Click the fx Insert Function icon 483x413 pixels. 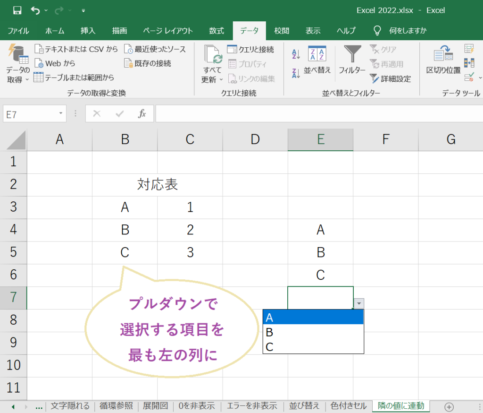tap(142, 113)
